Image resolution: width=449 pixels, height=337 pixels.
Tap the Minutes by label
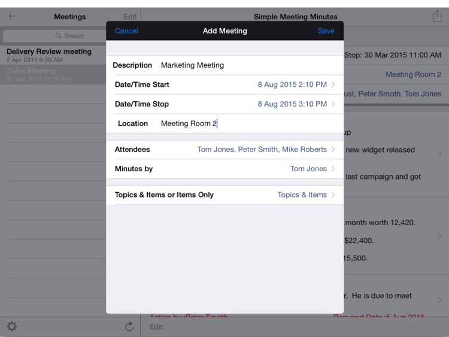[x=134, y=169]
